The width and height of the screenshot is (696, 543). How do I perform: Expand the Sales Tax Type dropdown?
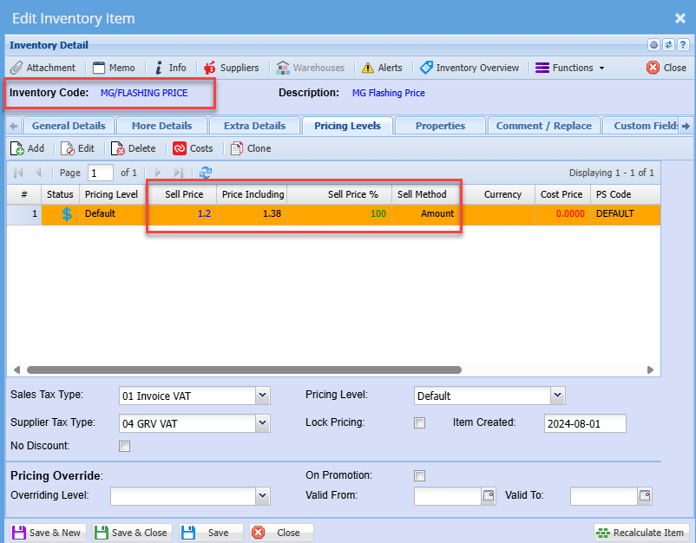[263, 396]
